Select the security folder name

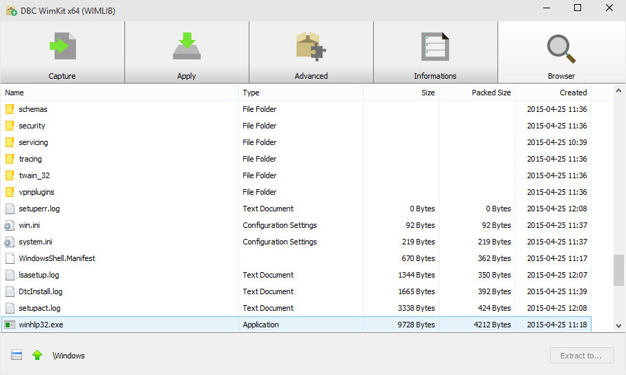coord(32,126)
